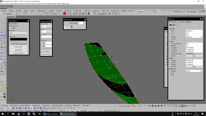Image resolution: width=206 pixels, height=116 pixels.
Task: Switch to the Layers panel tab
Action: pos(189,22)
